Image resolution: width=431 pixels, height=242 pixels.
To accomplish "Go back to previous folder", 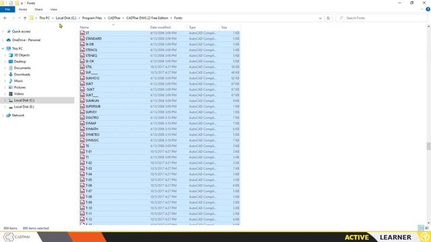I will (5, 18).
